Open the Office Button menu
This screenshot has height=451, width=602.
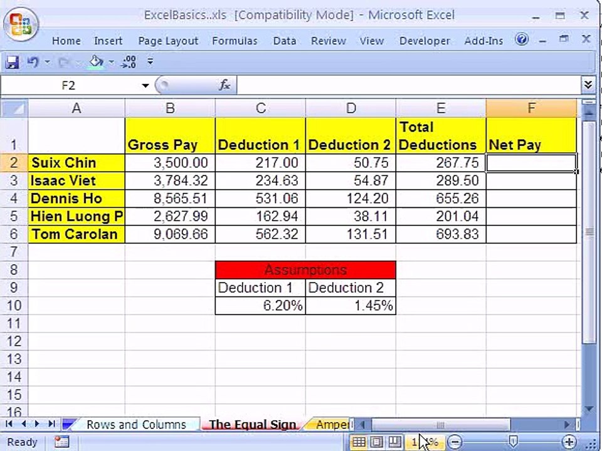point(20,24)
